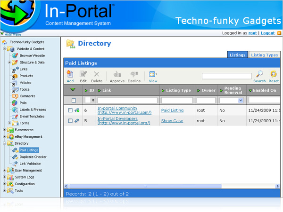Click the Duplicate Checker icon
The height and width of the screenshot is (212, 283).
click(x=15, y=157)
